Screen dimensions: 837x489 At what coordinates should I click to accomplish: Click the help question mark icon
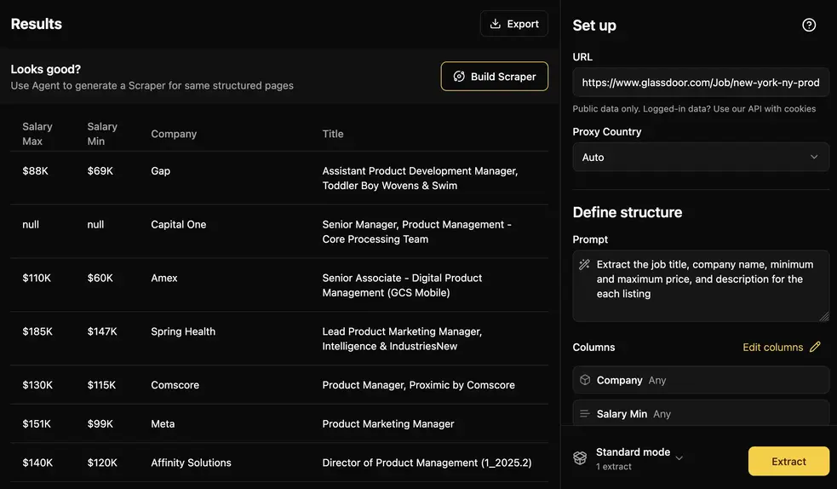point(809,25)
